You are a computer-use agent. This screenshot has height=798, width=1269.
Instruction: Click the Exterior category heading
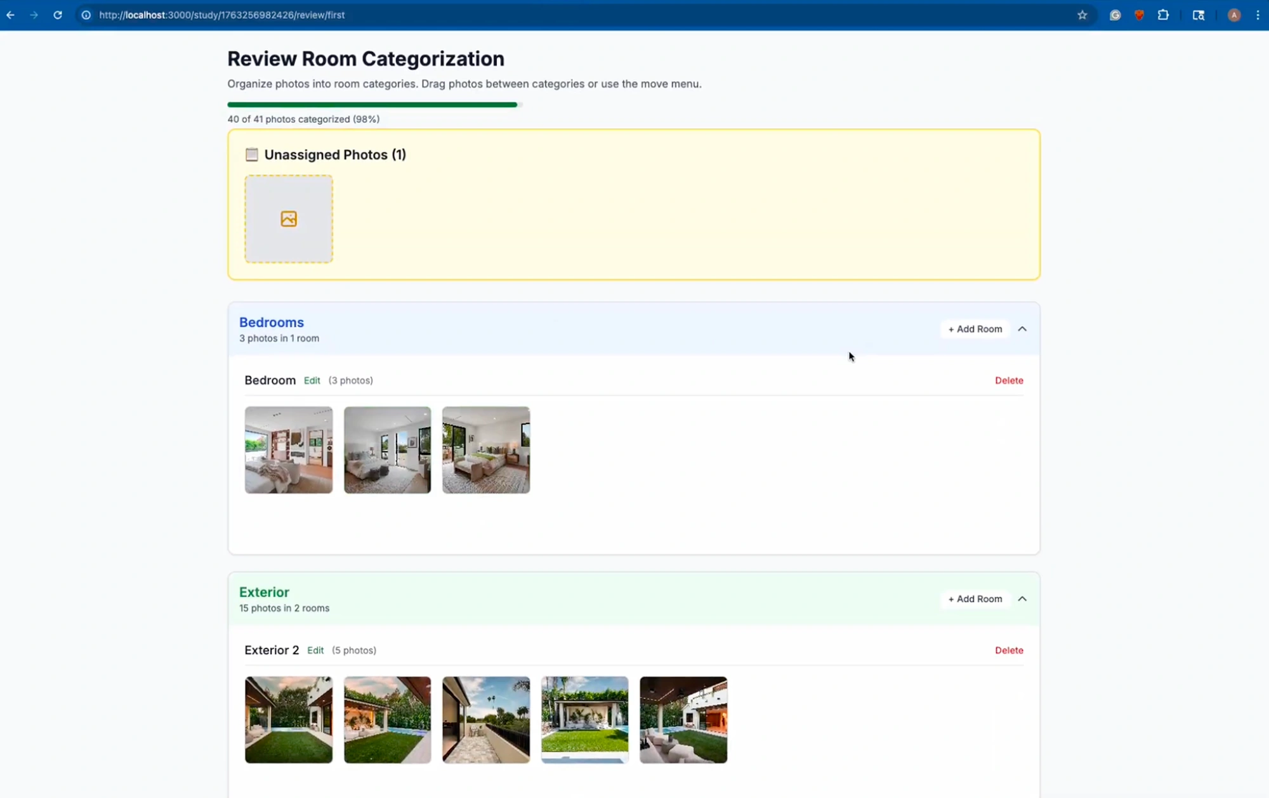[264, 592]
